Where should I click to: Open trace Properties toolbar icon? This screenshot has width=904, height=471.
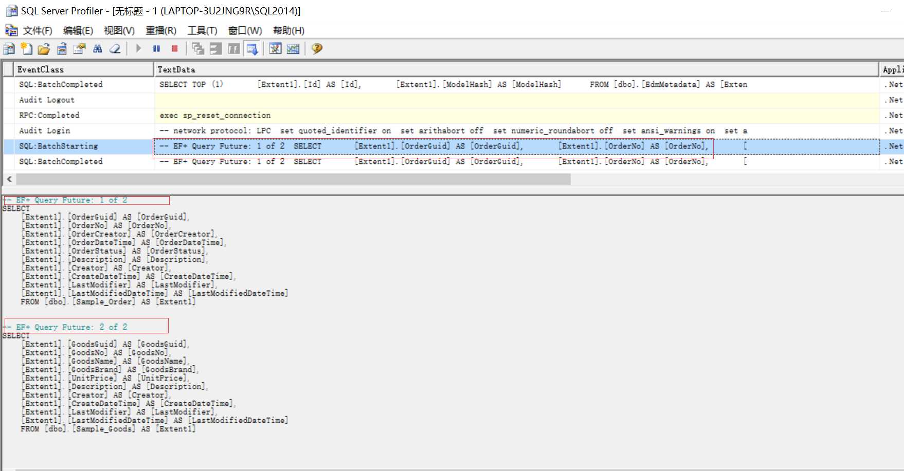tap(79, 49)
